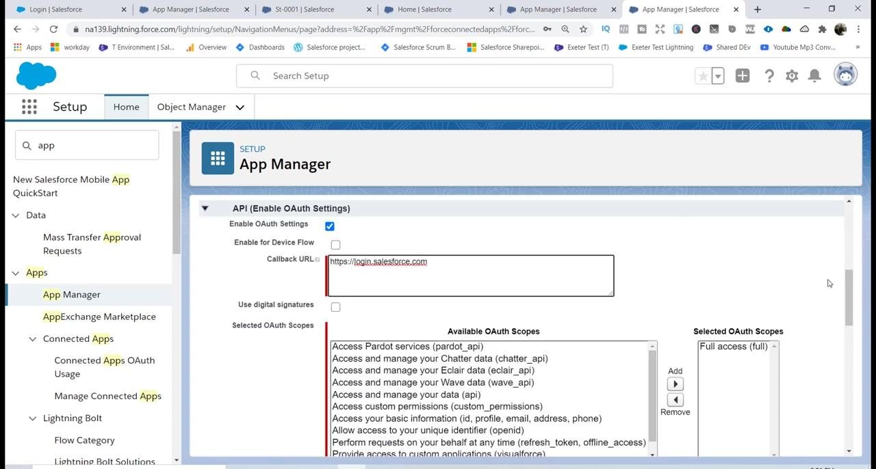Switch to the Home | Salesforce browser tab
The width and height of the screenshot is (876, 469).
coord(438,10)
